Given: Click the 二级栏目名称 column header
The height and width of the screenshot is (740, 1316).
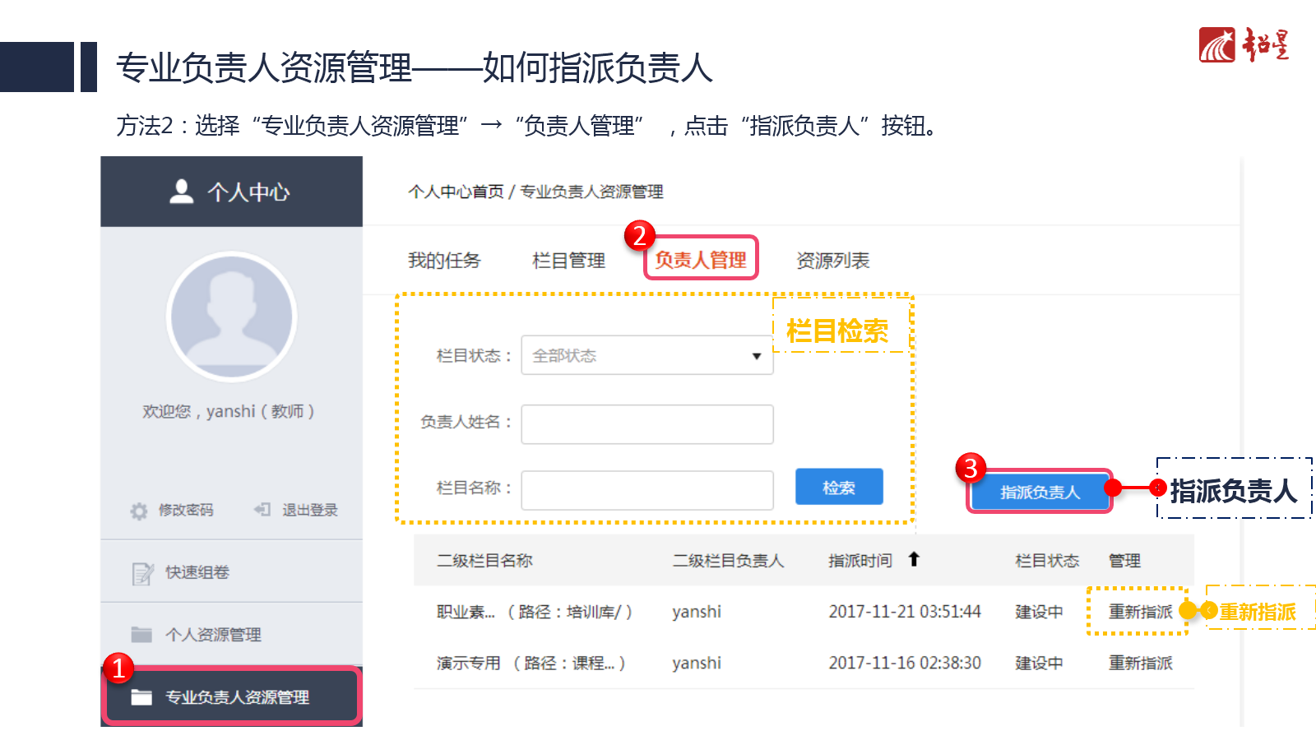Looking at the screenshot, I should tap(484, 561).
